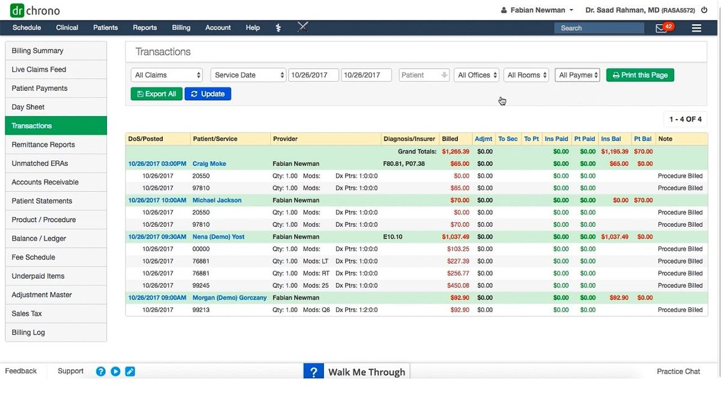Click the user icon beside Fabian Newman
This screenshot has height=406, width=721.
click(x=503, y=10)
